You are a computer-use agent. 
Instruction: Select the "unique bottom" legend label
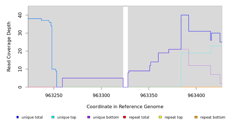point(106,117)
